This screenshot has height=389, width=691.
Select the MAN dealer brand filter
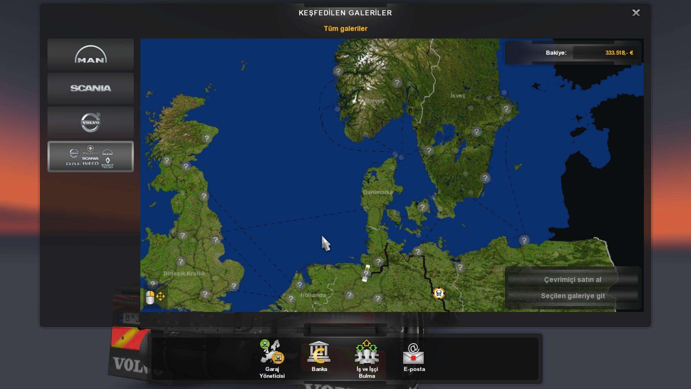point(90,54)
